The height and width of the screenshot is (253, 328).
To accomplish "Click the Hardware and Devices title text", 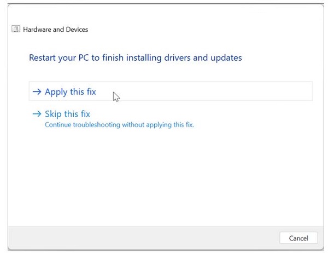I will point(55,30).
